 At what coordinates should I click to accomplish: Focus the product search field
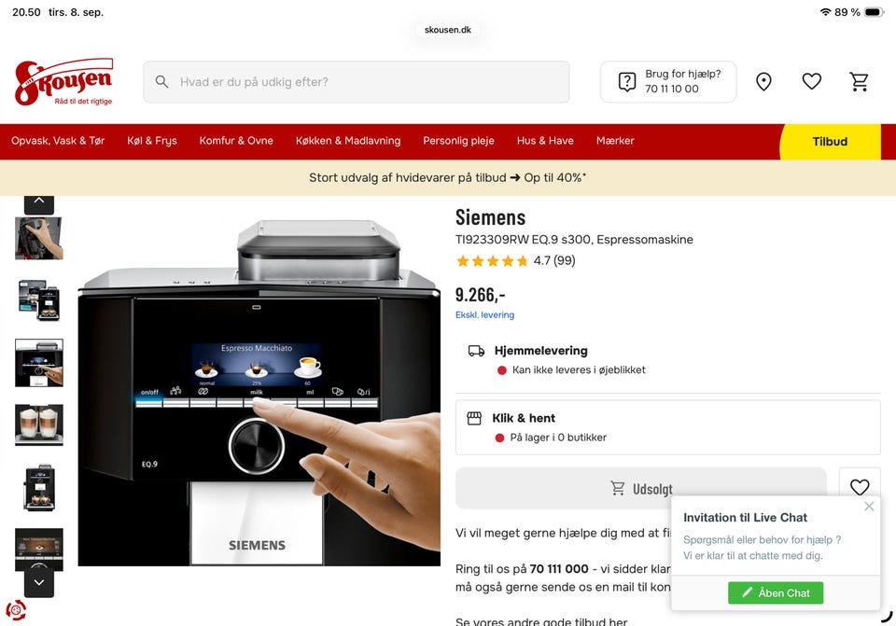356,82
